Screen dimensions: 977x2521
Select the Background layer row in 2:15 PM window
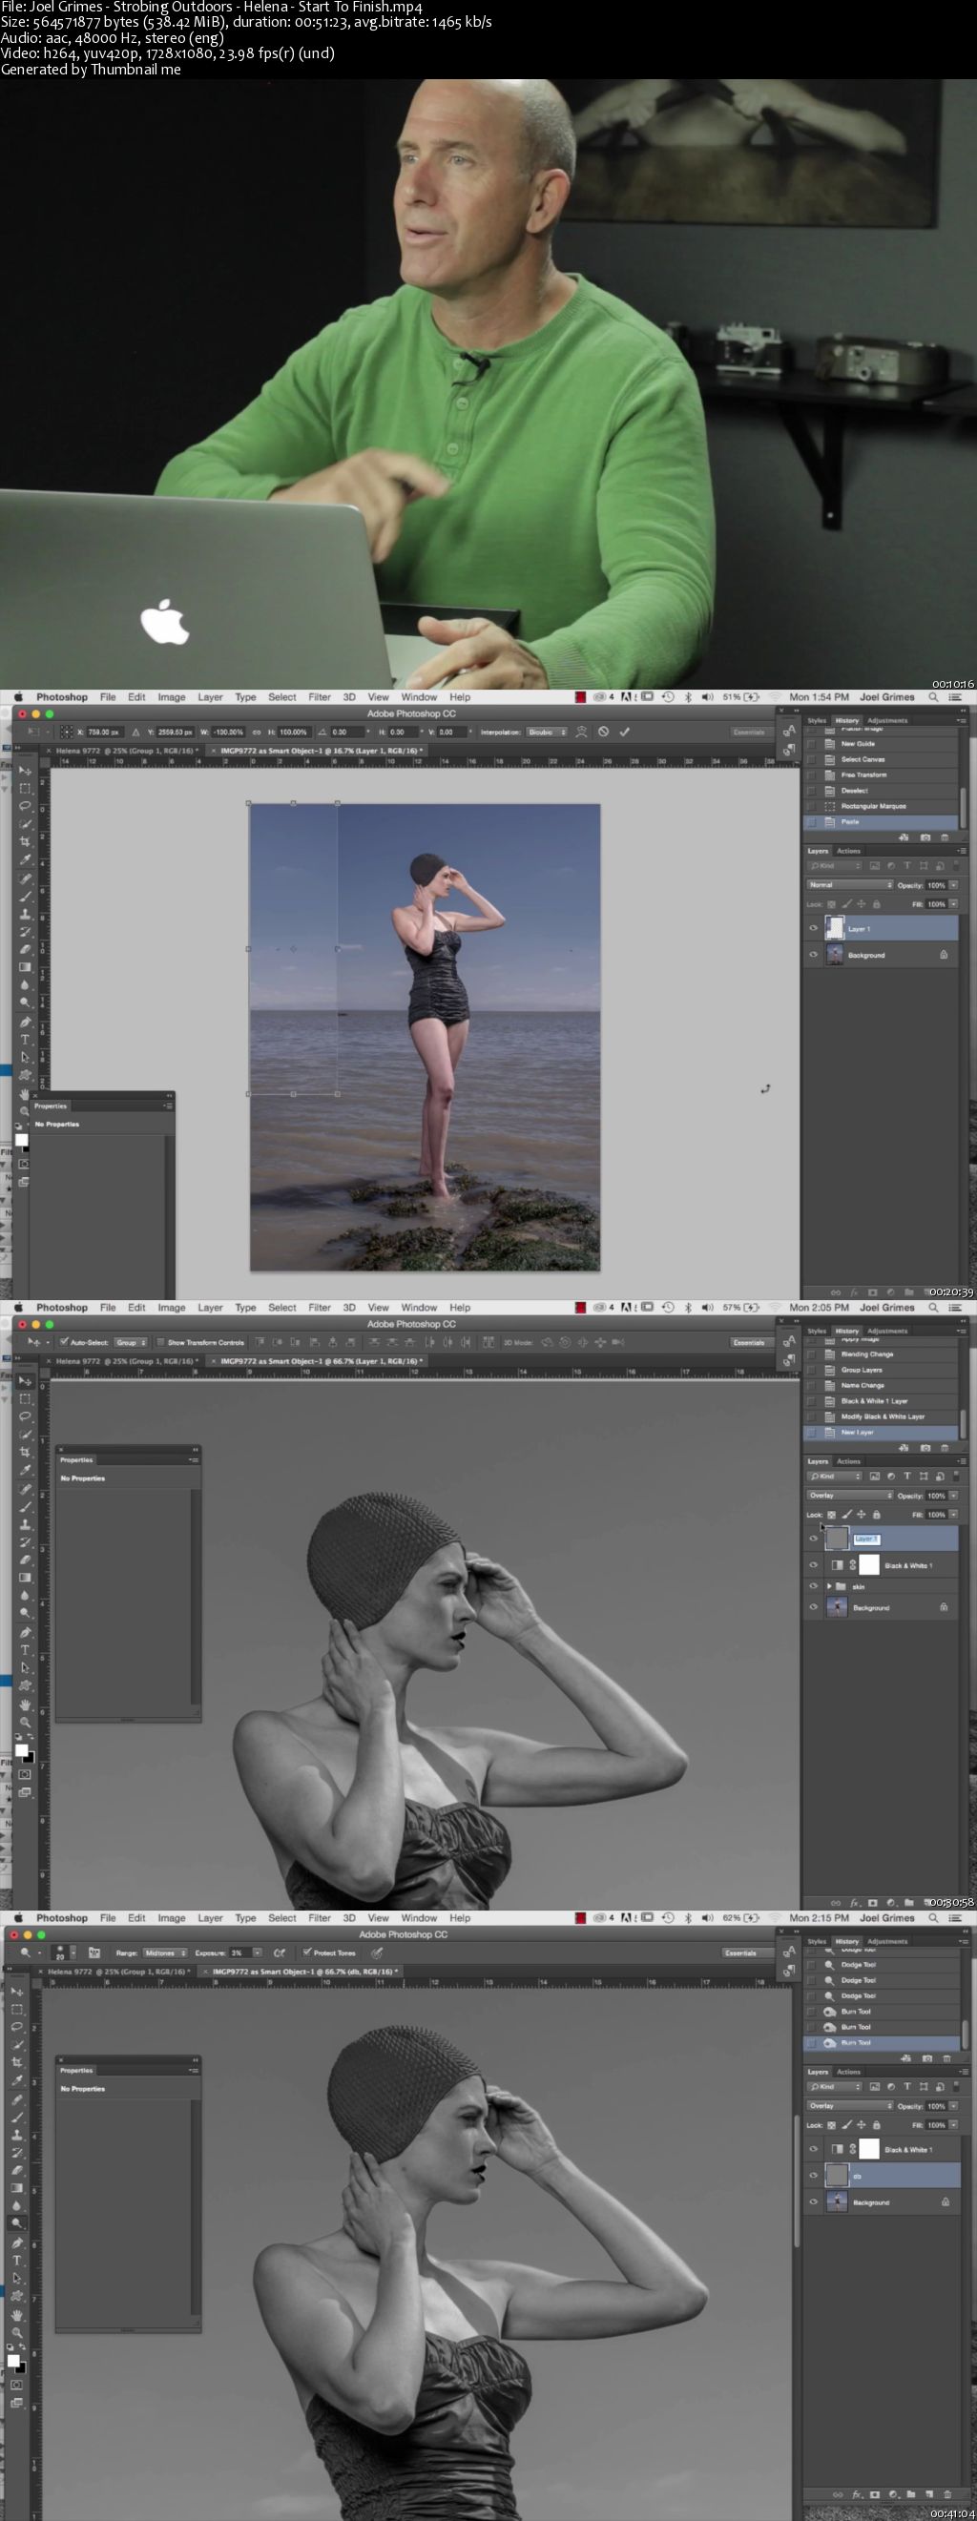881,2202
